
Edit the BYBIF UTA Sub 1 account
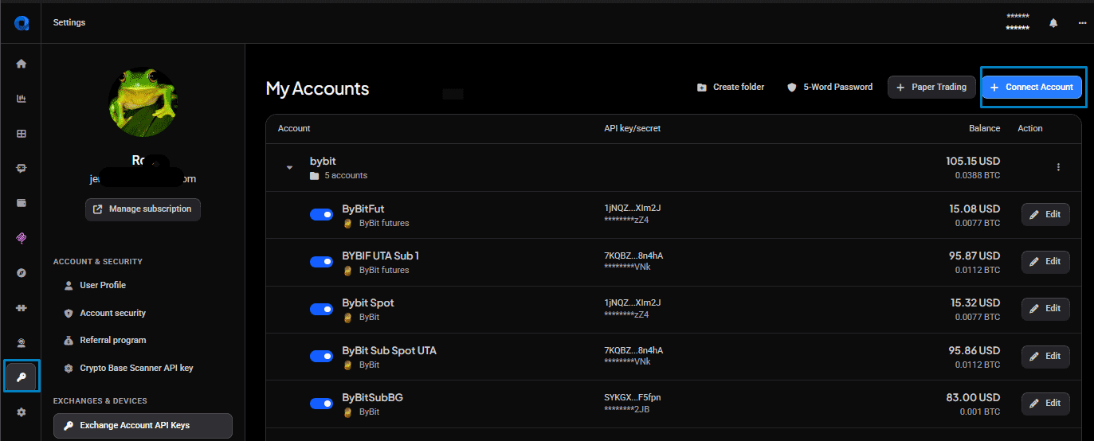pyautogui.click(x=1045, y=261)
